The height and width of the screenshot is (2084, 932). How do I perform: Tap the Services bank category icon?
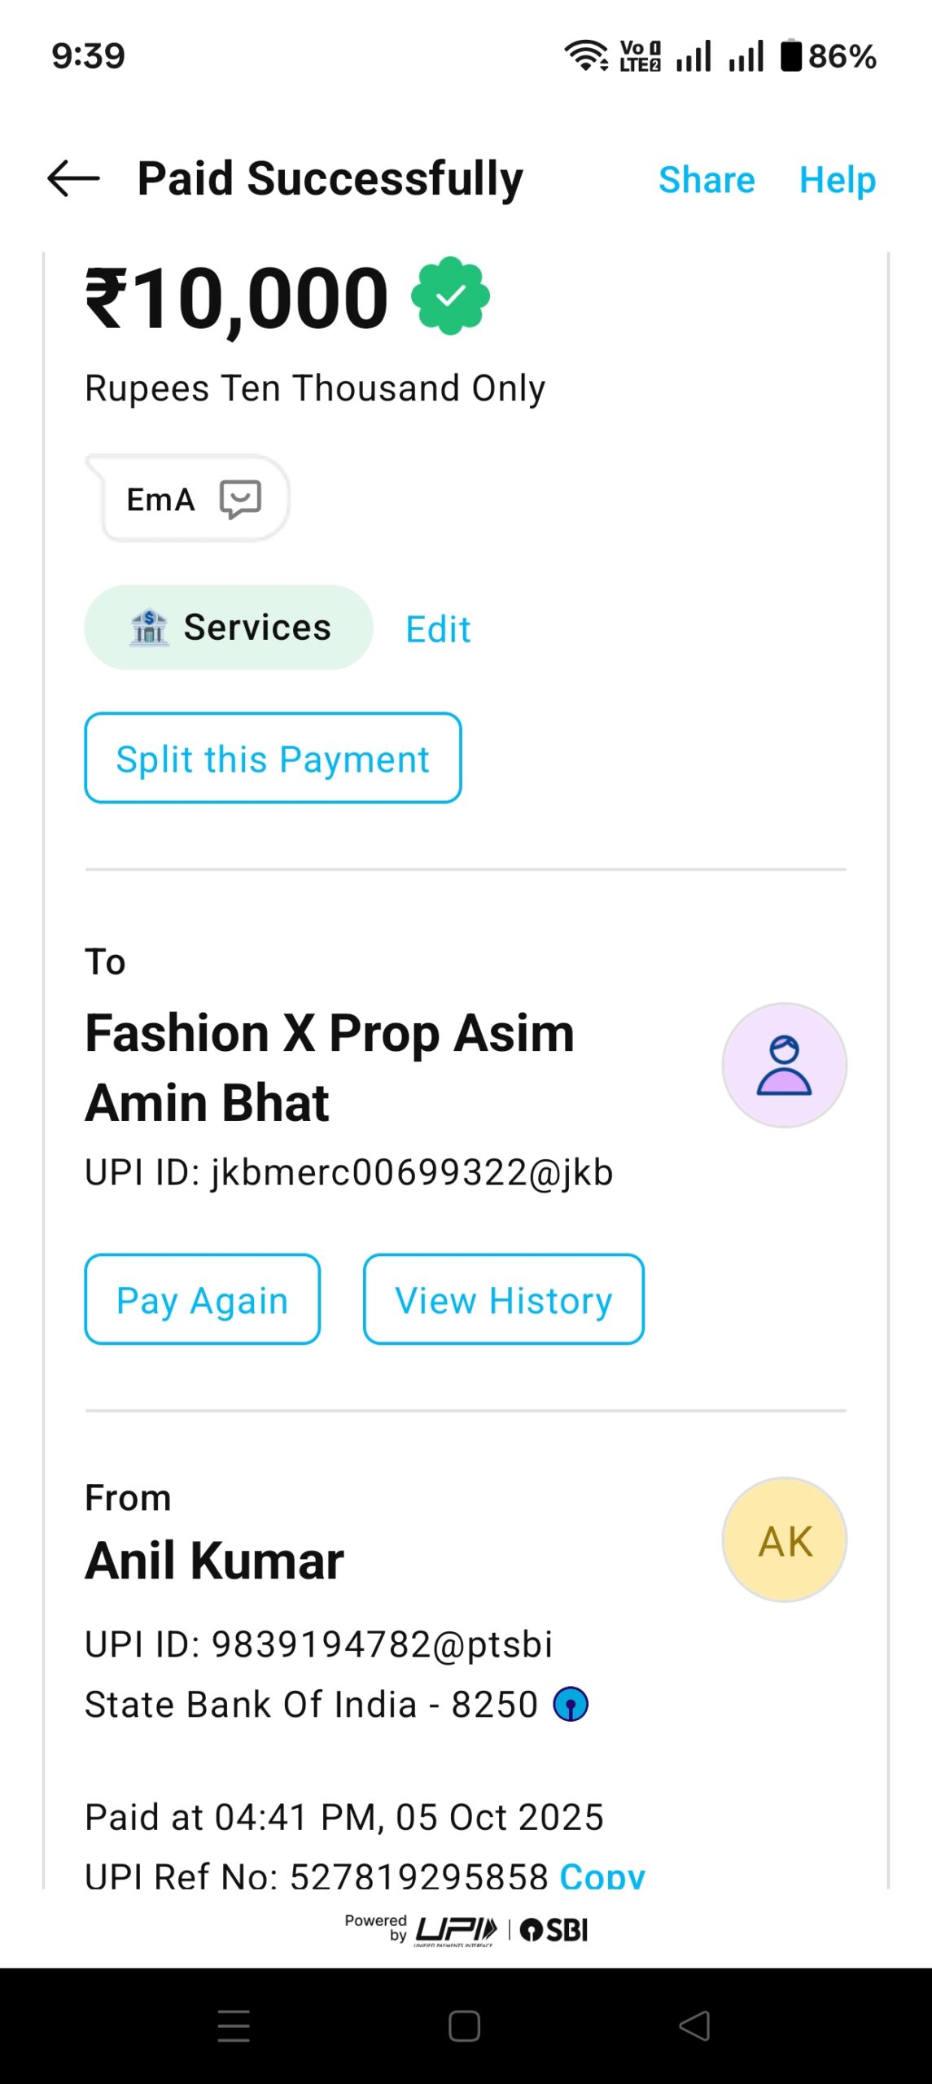149,628
